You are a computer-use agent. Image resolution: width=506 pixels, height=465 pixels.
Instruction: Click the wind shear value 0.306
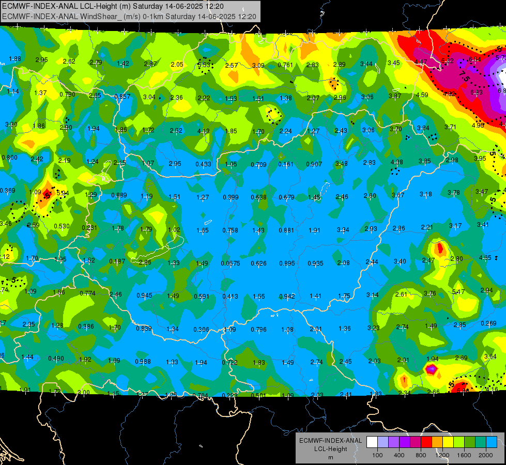(202, 330)
